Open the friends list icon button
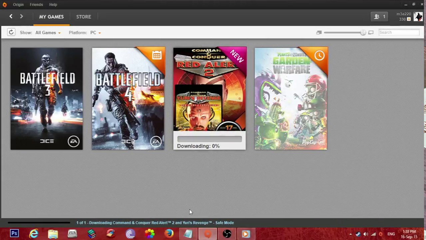The image size is (426, 240). 379,17
